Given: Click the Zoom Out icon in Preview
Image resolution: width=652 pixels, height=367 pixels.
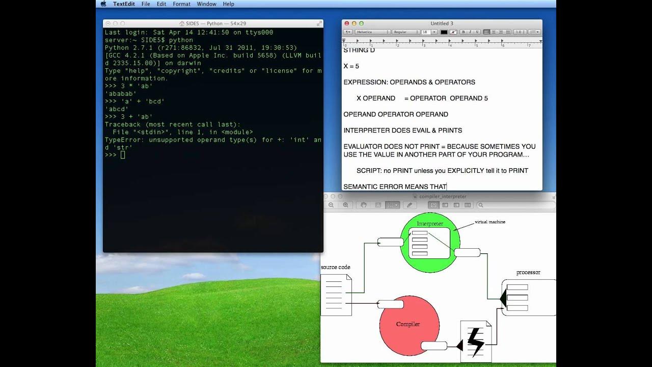Looking at the screenshot, I should [x=331, y=205].
